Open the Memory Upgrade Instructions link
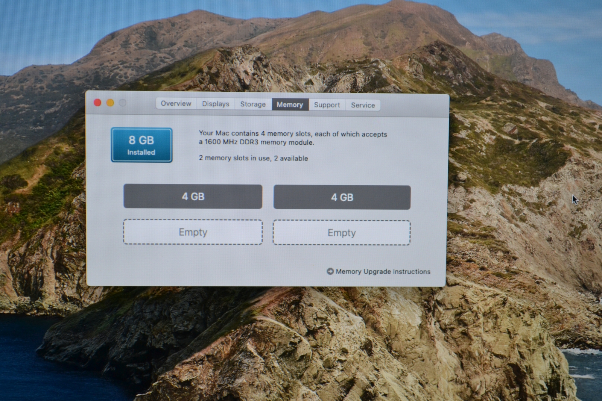Image resolution: width=602 pixels, height=401 pixels. [383, 271]
